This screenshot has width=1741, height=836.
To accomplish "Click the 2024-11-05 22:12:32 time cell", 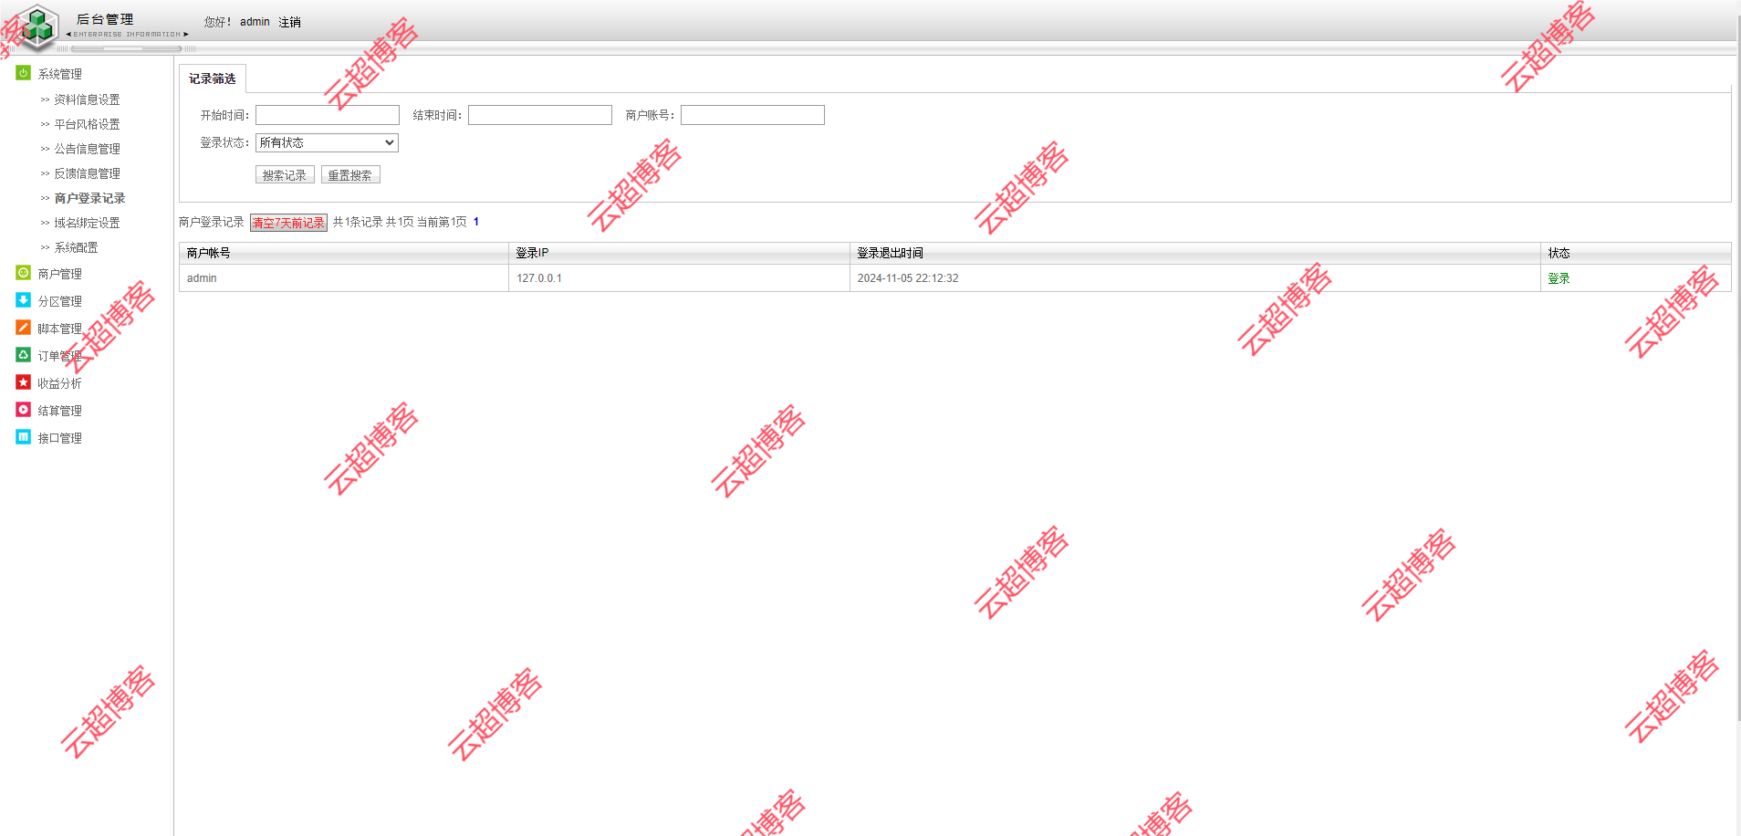I will pos(1195,278).
